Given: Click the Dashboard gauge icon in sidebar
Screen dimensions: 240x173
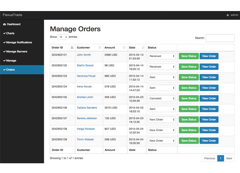Looking at the screenshot, I should (x=4, y=24).
